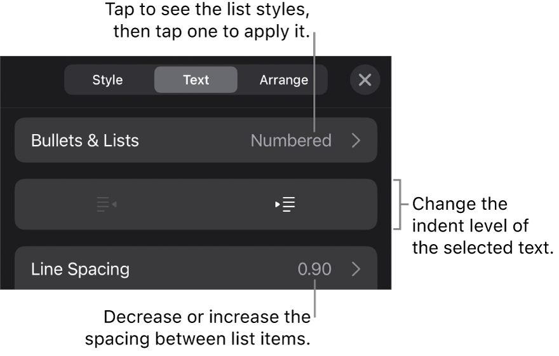Click the arrow right of Numbered
The width and height of the screenshot is (559, 356).
[356, 140]
